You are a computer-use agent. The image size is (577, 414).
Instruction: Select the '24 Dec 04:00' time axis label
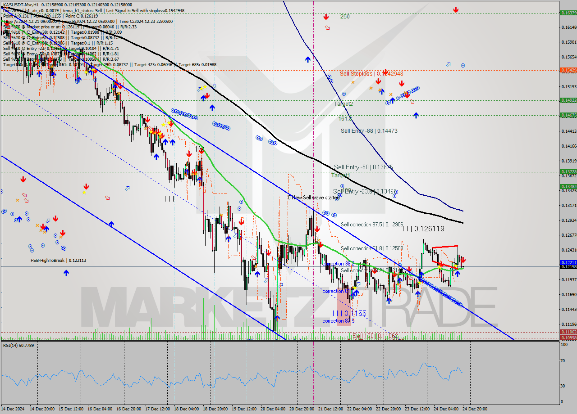click(x=446, y=409)
